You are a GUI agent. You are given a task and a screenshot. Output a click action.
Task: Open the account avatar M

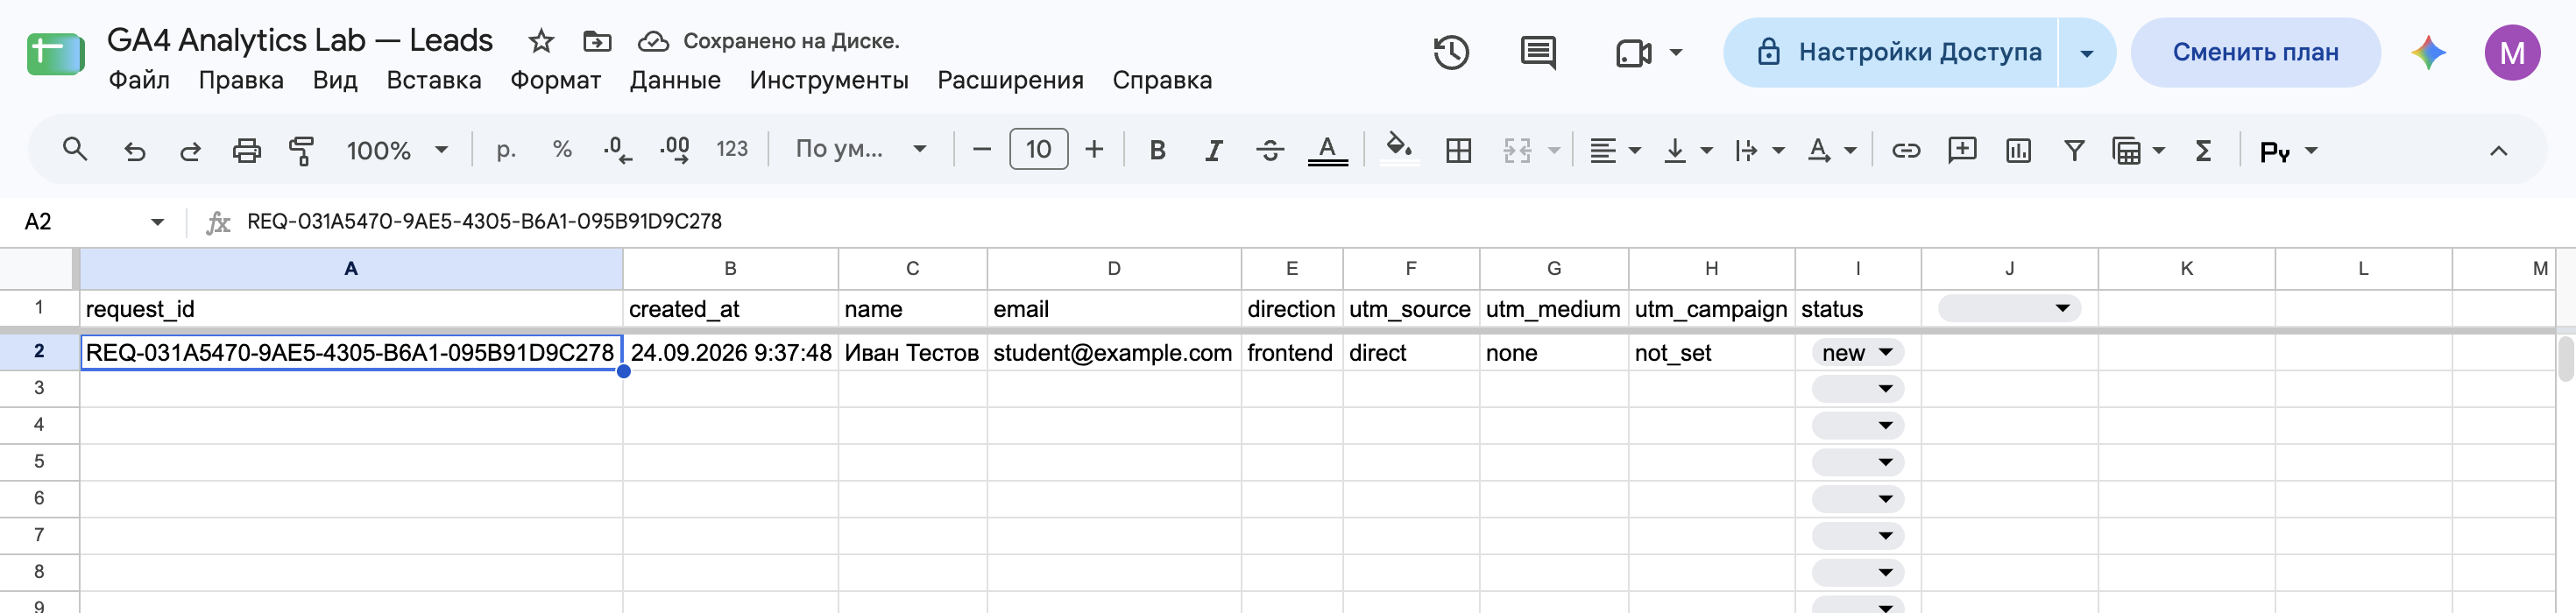pyautogui.click(x=2512, y=52)
